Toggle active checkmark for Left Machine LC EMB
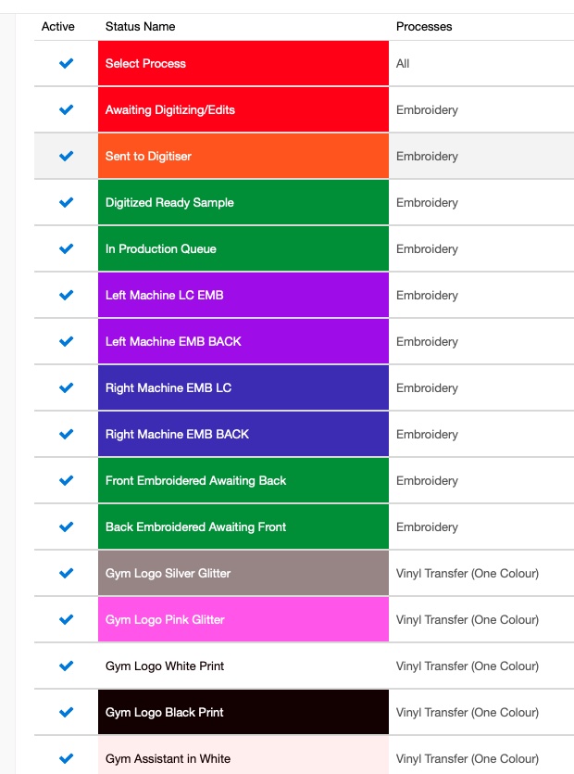Image resolution: width=574 pixels, height=774 pixels. [x=66, y=295]
